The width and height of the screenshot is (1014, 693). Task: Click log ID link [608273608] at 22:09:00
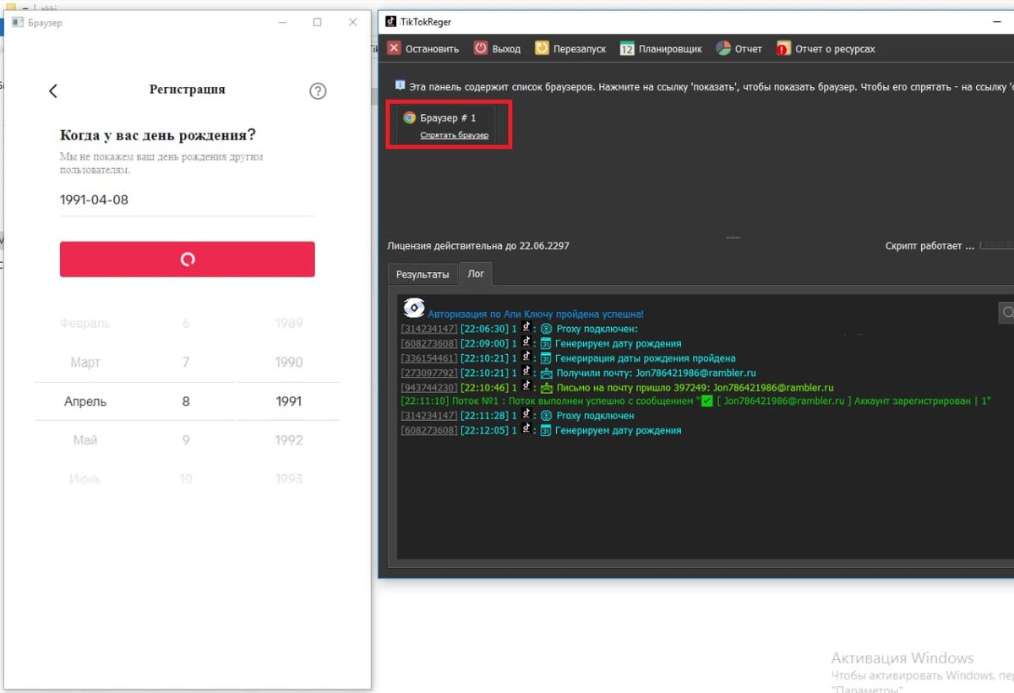(x=429, y=344)
